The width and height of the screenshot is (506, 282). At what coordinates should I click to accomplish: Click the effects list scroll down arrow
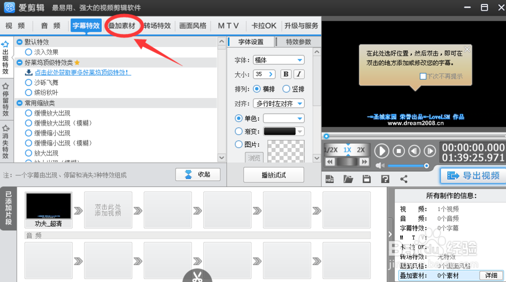tap(222, 158)
